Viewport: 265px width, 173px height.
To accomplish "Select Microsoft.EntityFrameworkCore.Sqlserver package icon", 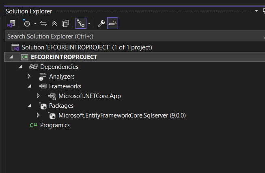I will tap(52, 115).
